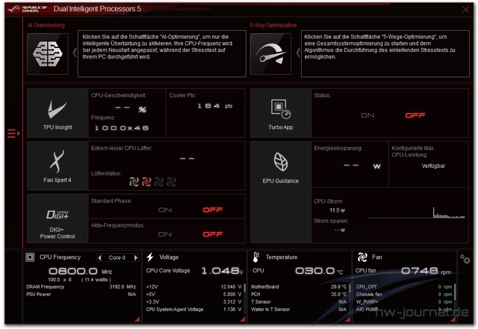Image resolution: width=478 pixels, height=329 pixels.
Task: Click the +12V voltage row
Action: coord(194,287)
